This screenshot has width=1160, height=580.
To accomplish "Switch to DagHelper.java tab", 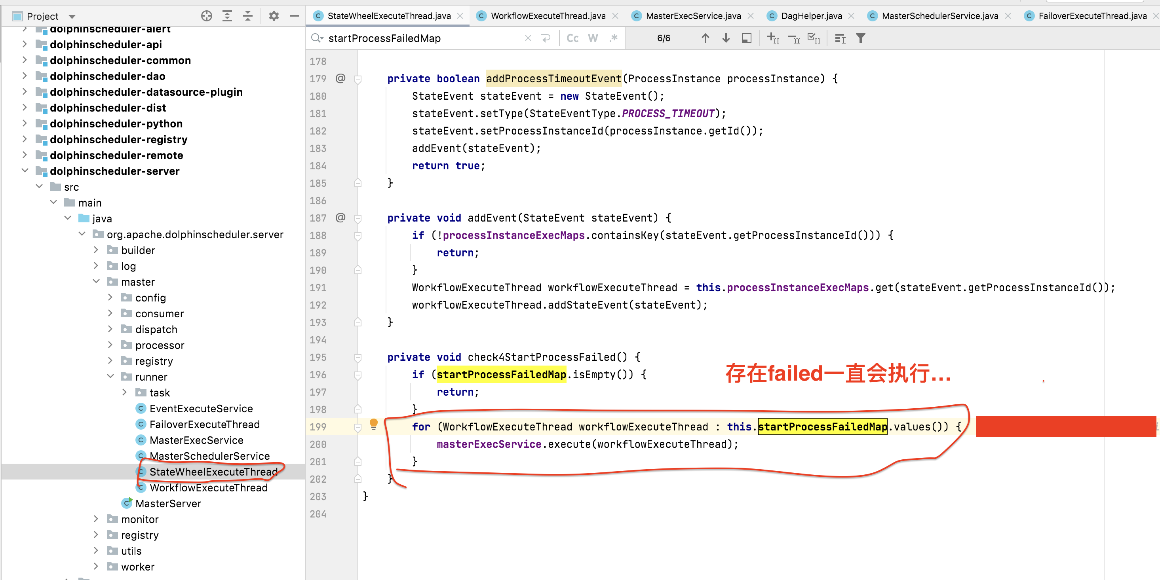I will pos(811,16).
